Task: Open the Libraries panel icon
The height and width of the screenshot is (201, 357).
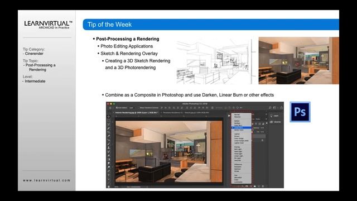Action: (x=272, y=122)
